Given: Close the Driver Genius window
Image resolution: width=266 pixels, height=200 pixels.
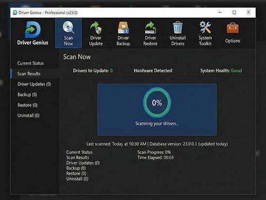Looking at the screenshot, I should click(x=248, y=12).
